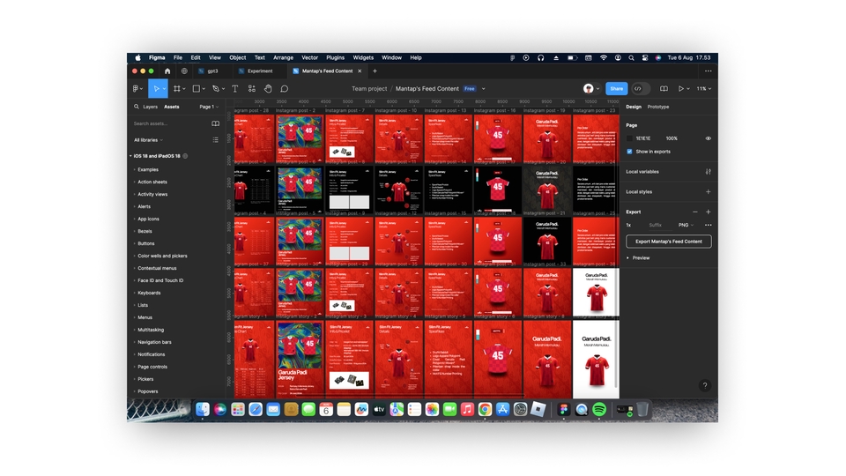The height and width of the screenshot is (476, 846).
Task: Toggle page background visibility eye
Action: (x=708, y=138)
